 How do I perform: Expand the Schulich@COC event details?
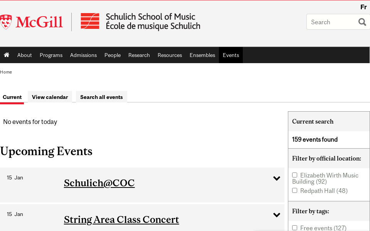click(x=277, y=178)
